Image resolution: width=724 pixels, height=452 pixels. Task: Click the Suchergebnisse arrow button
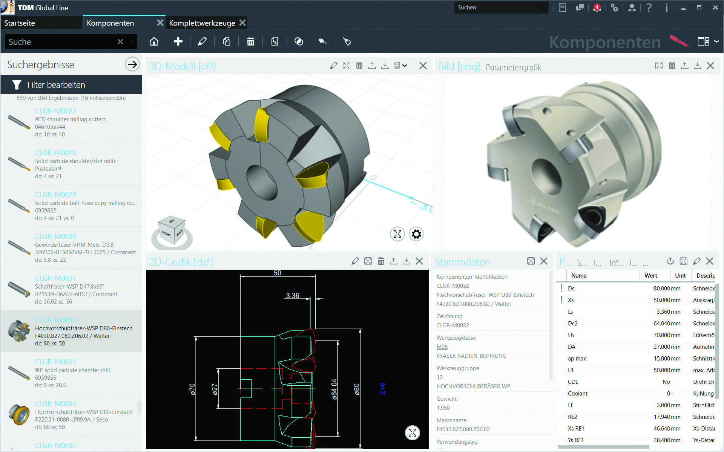(132, 64)
